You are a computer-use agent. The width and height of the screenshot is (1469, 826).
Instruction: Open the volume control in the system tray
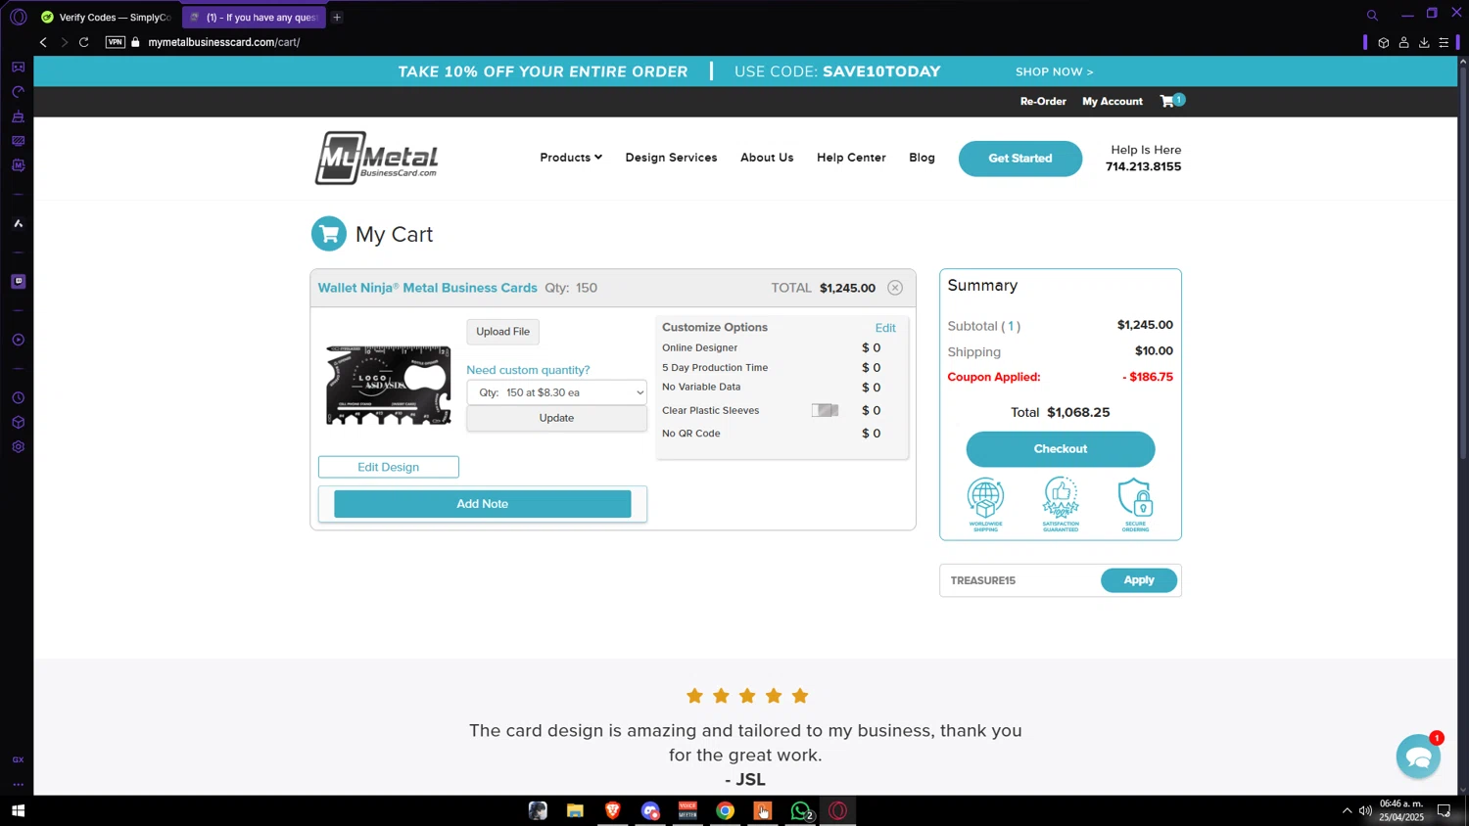1365,810
